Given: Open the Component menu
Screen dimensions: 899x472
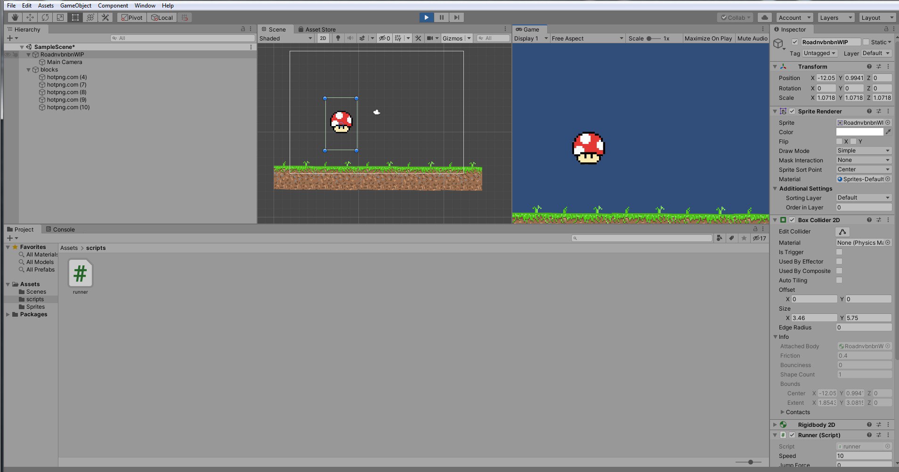Looking at the screenshot, I should 113,5.
